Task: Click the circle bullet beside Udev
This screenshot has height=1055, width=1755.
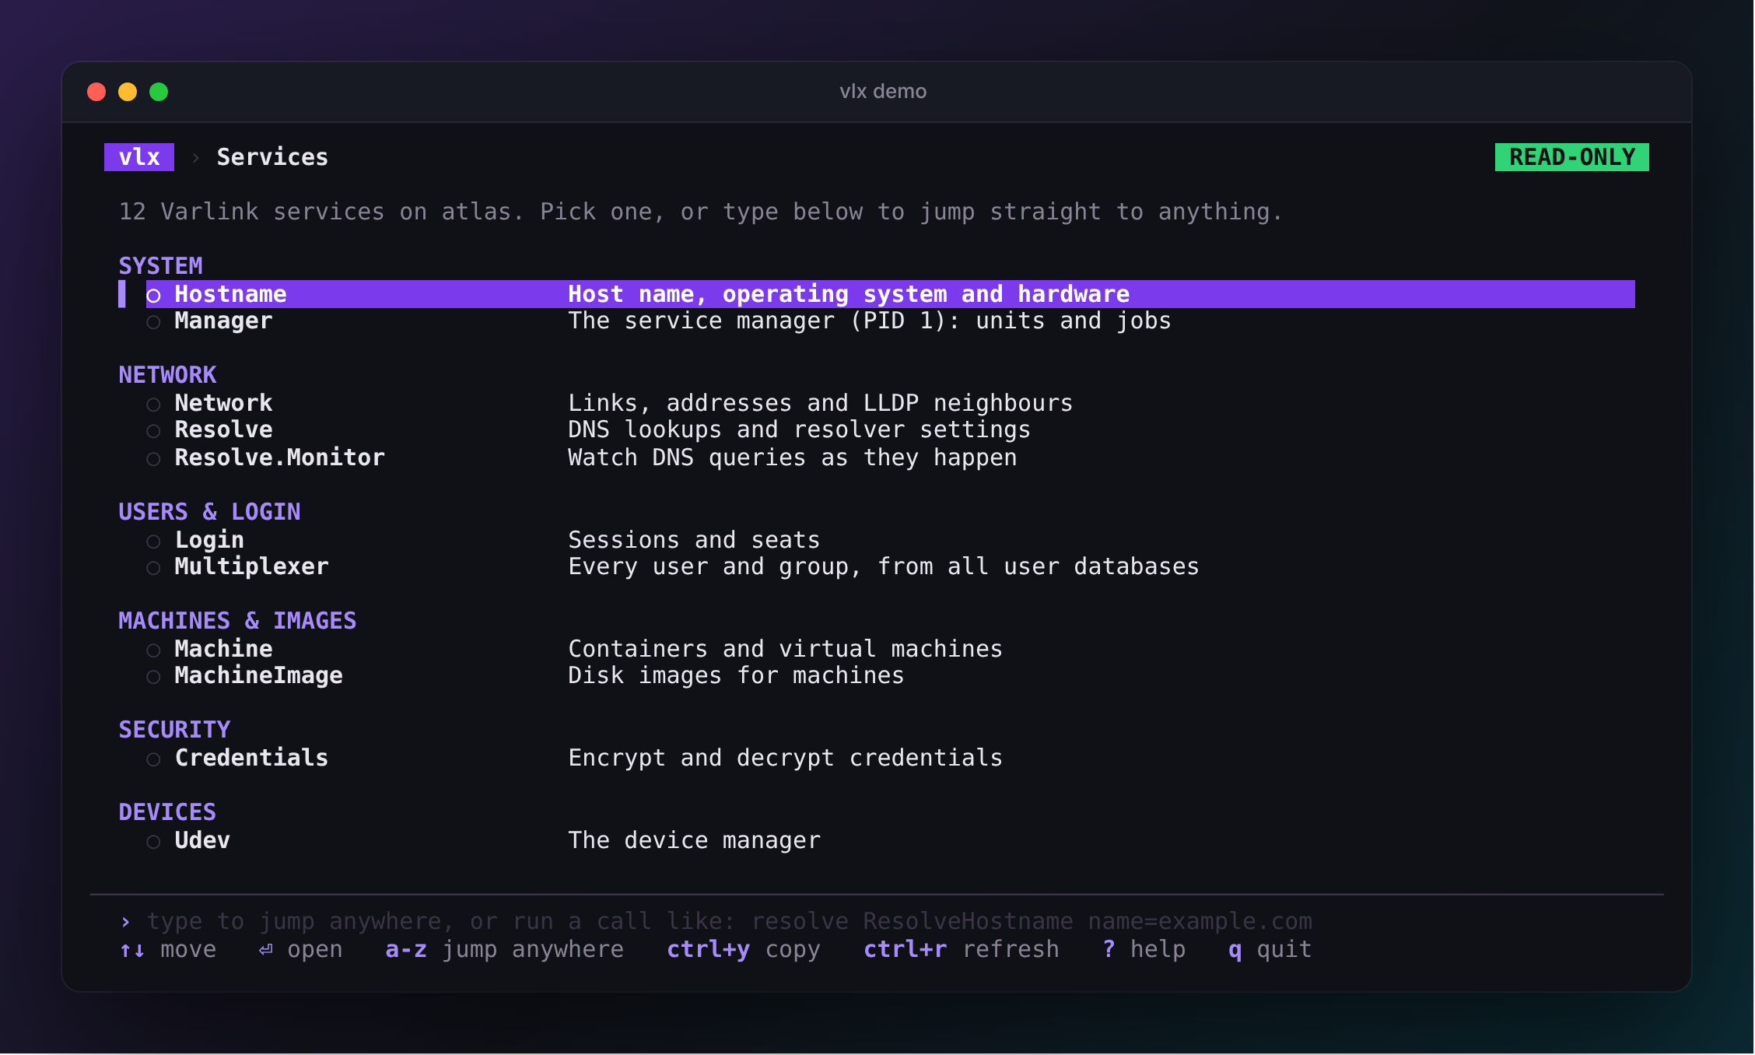Action: (154, 842)
